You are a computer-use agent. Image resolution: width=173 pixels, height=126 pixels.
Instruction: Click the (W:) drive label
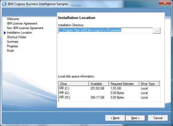(67, 97)
